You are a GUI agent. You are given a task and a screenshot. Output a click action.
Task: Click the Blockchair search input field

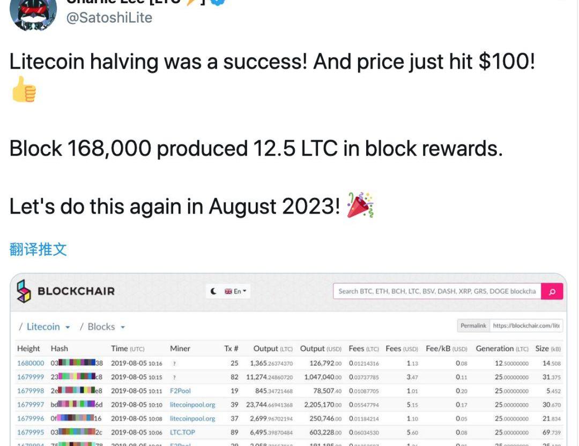pyautogui.click(x=437, y=291)
